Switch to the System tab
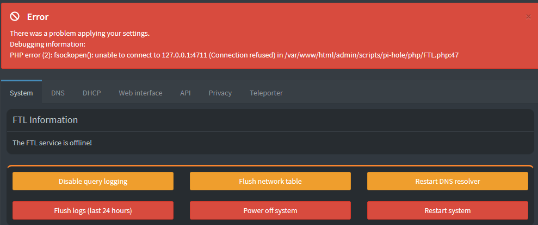 21,93
